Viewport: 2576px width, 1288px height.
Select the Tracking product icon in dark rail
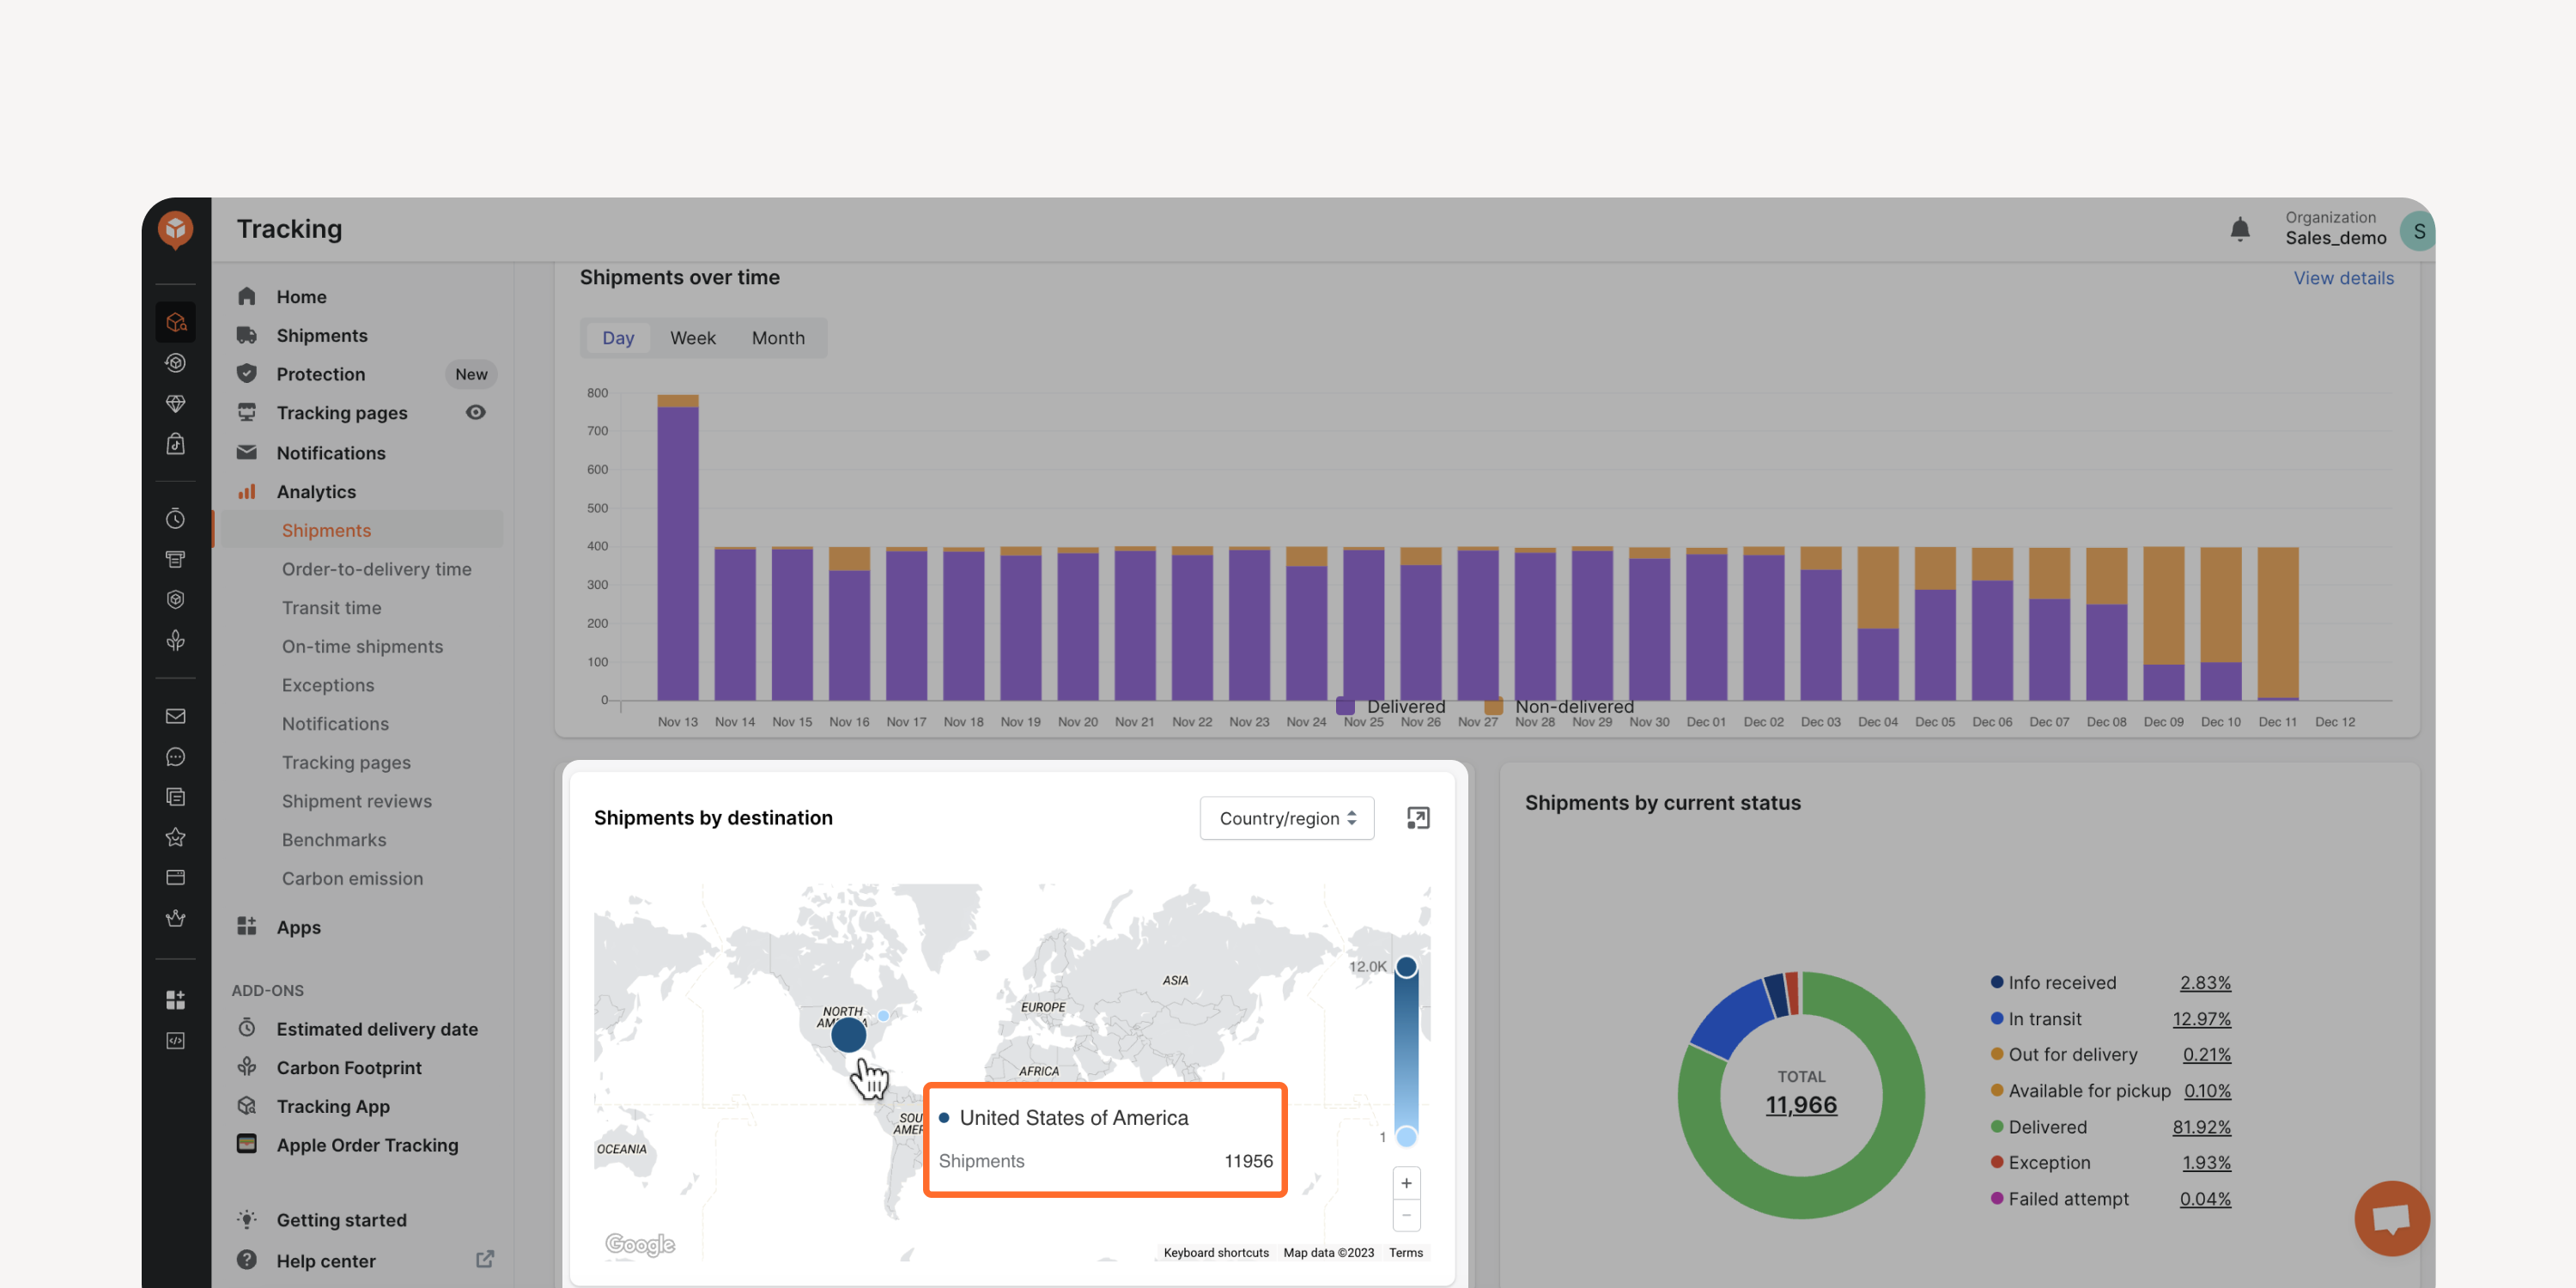click(175, 322)
